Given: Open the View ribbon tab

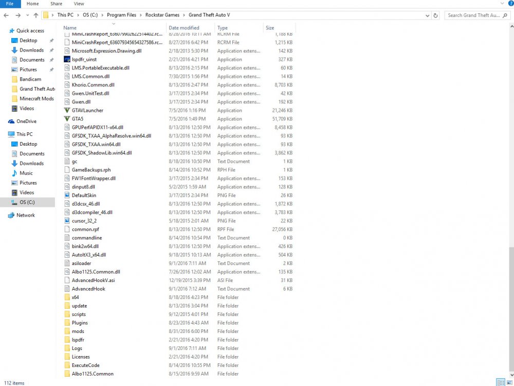Looking at the screenshot, I should (x=79, y=4).
